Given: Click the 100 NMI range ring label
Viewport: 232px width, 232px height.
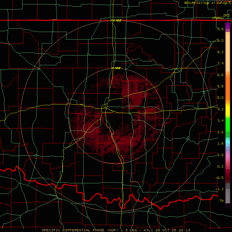Looking at the screenshot, I should tap(116, 20).
